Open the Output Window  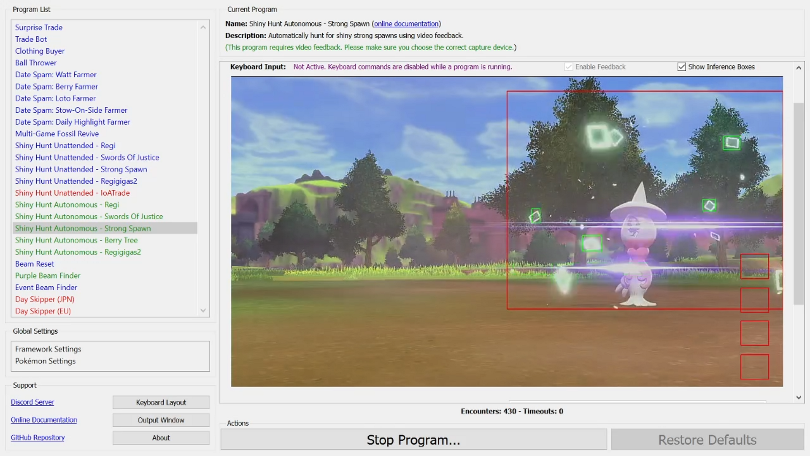(x=161, y=420)
